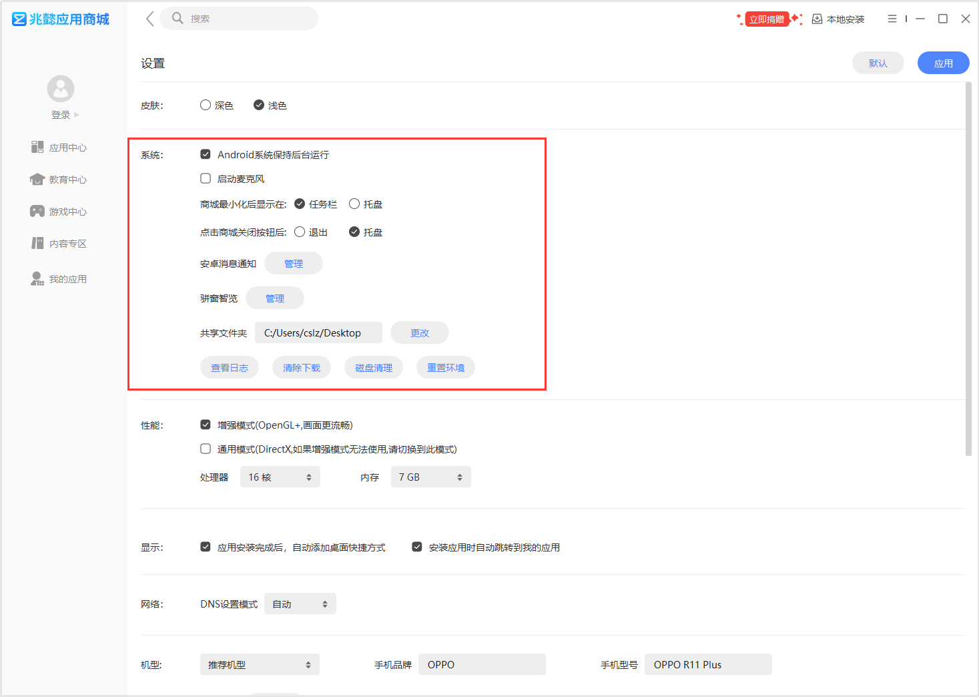Enable the 启动麦克风 checkbox
Image resolution: width=979 pixels, height=697 pixels.
(x=206, y=178)
